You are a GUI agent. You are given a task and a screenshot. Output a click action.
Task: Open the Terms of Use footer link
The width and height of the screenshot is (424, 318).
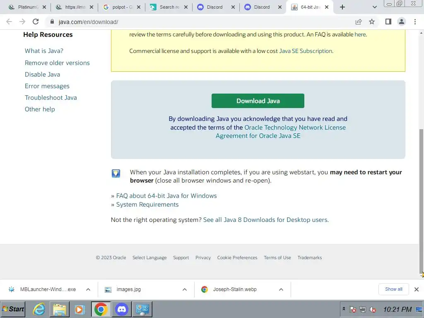[x=277, y=258]
